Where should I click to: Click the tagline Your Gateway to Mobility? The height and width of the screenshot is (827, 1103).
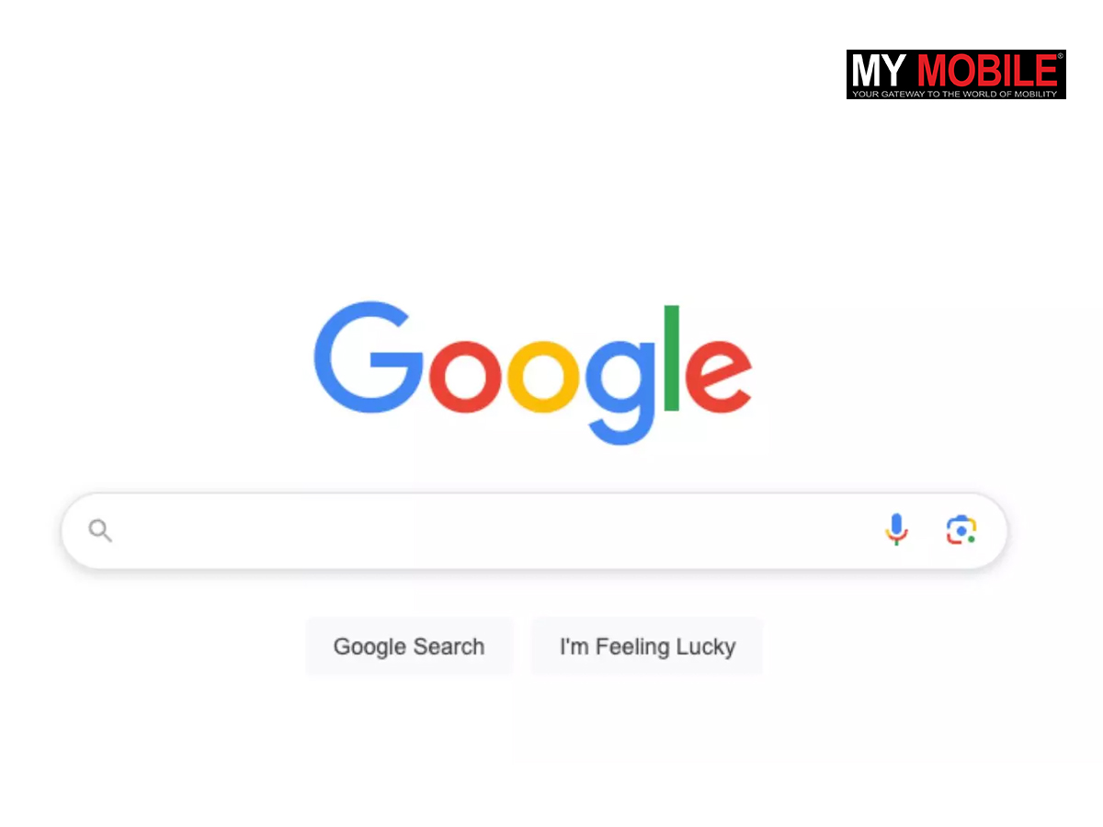955,94
